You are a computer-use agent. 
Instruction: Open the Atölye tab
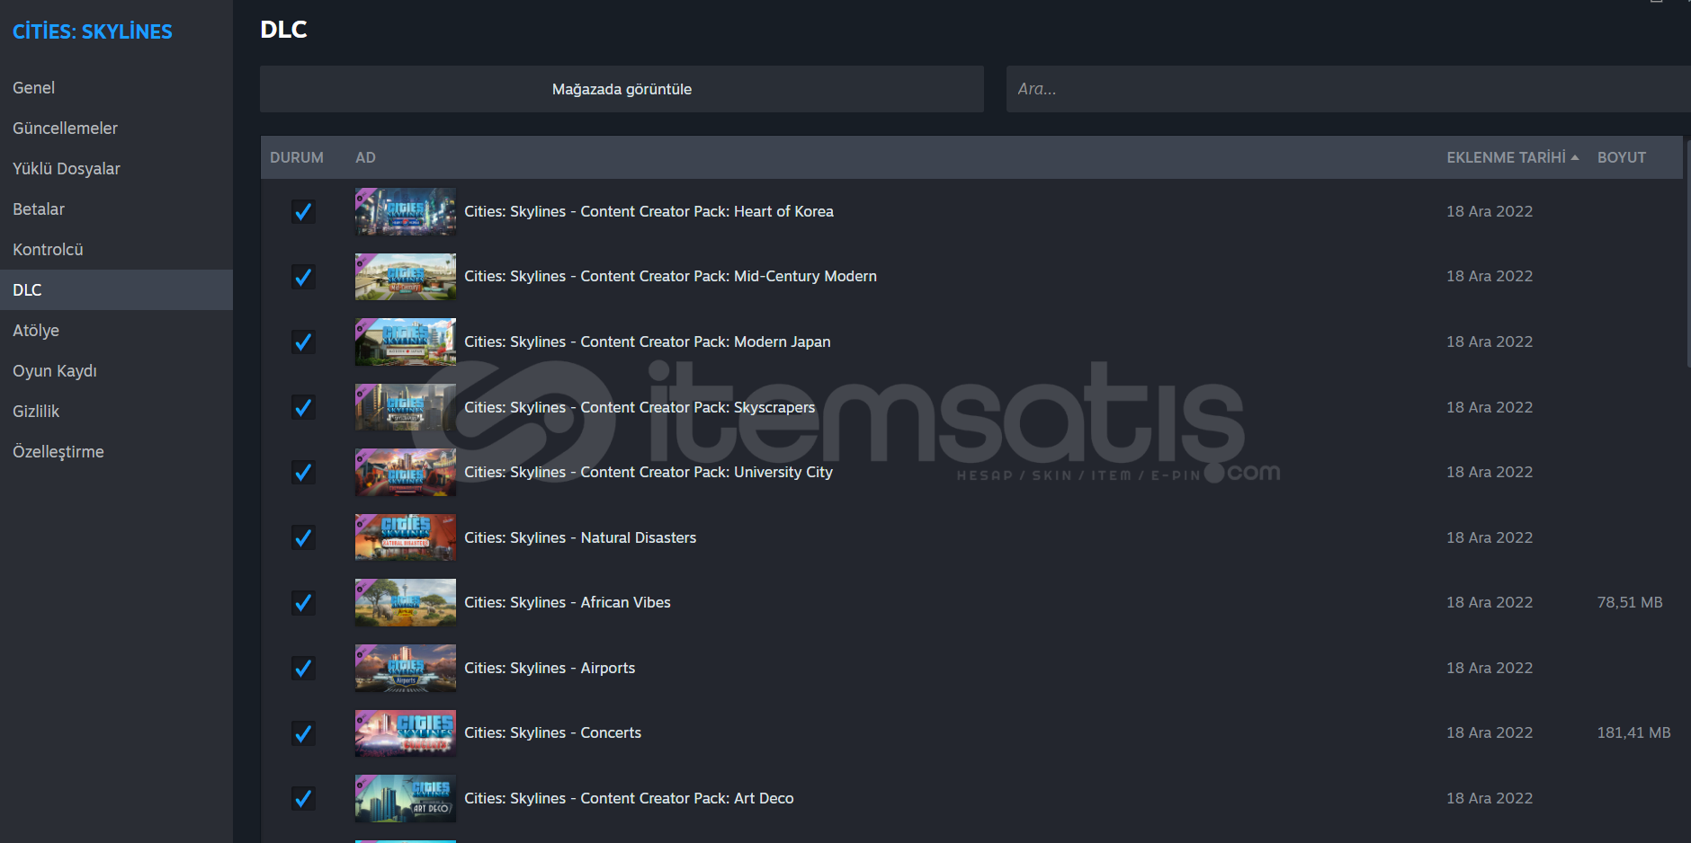[116, 331]
